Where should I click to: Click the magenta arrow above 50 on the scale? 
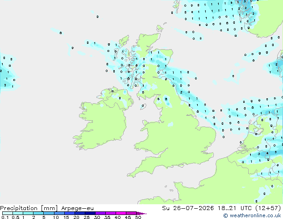pyautogui.click(x=141, y=213)
